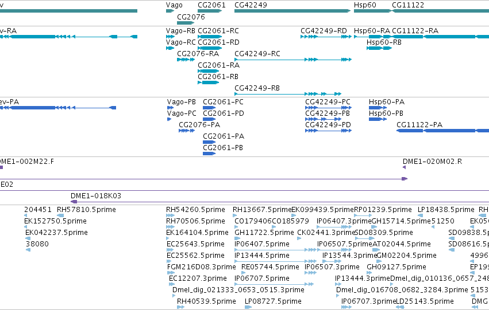Select protein CG2061-PD

[224, 113]
